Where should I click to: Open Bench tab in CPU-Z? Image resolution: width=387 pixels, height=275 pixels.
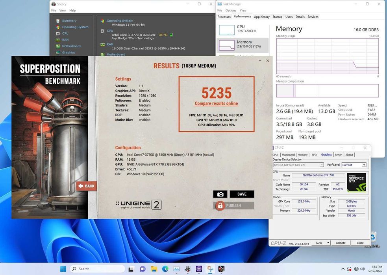coord(338,155)
